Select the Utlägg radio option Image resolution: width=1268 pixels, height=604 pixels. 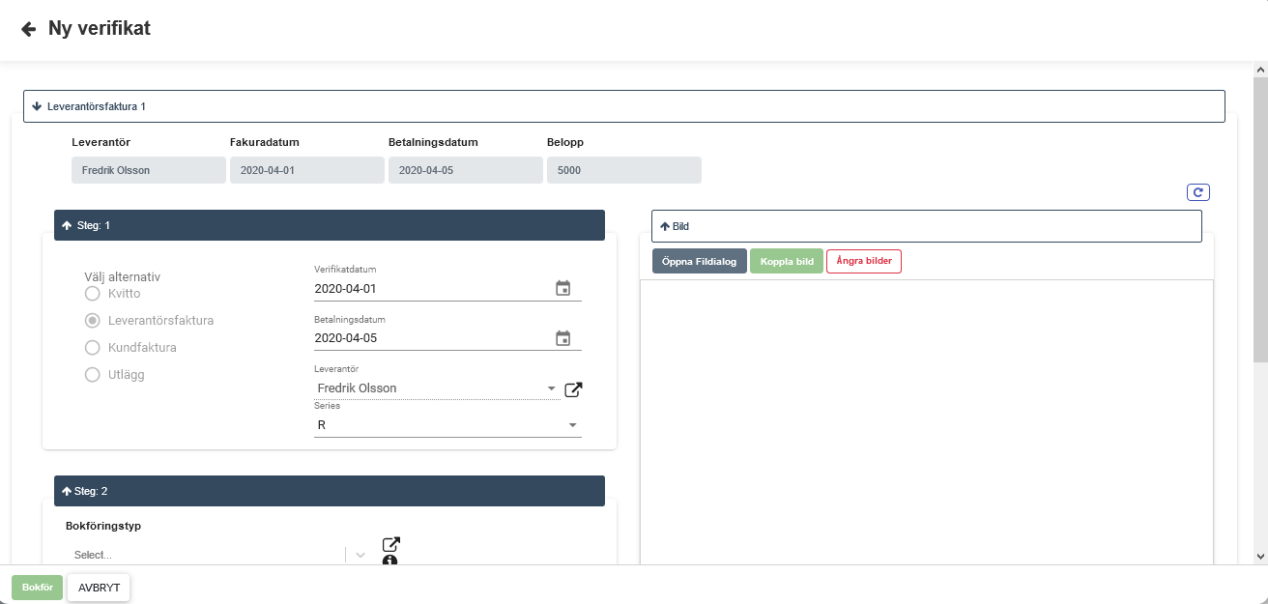tap(93, 374)
